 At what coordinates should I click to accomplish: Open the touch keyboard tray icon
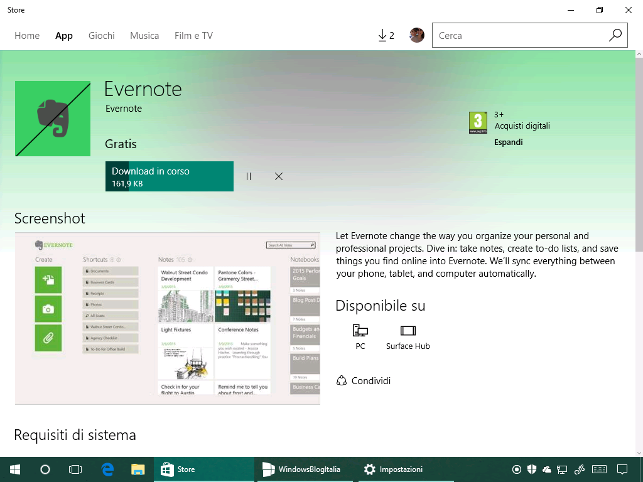tap(600, 469)
